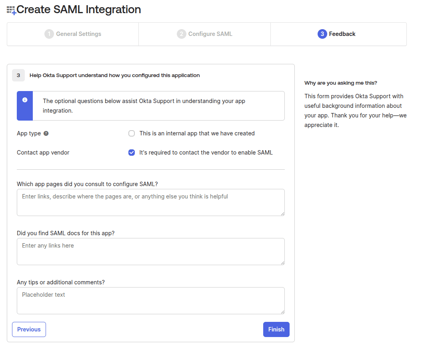Image resolution: width=430 pixels, height=353 pixels.
Task: Click the Finish button
Action: pos(276,329)
